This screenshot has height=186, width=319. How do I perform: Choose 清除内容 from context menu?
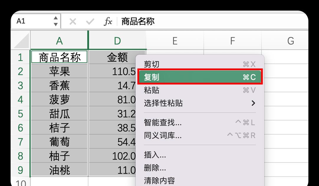tap(200, 180)
